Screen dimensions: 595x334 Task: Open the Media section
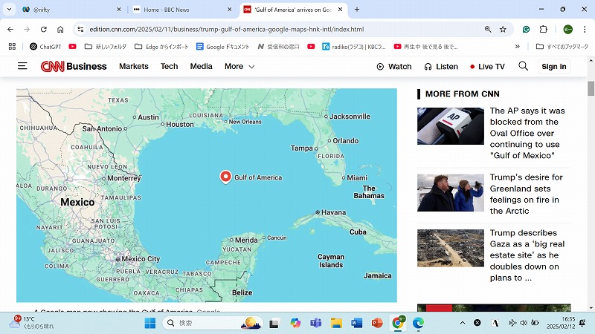201,66
